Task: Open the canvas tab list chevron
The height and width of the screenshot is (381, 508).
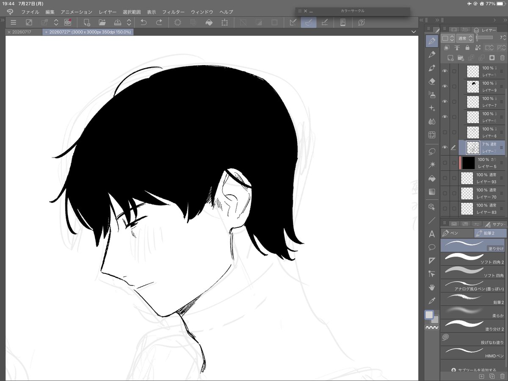Action: click(x=413, y=32)
